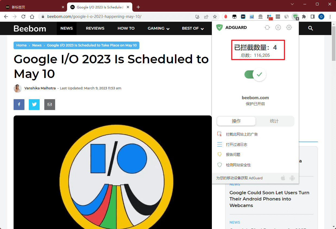Share article via email envelope icon
The width and height of the screenshot is (336, 229).
(x=50, y=105)
